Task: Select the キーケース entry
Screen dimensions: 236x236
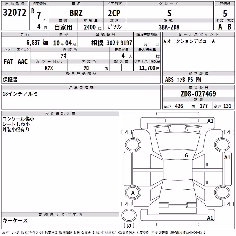Action: [x=15, y=221]
